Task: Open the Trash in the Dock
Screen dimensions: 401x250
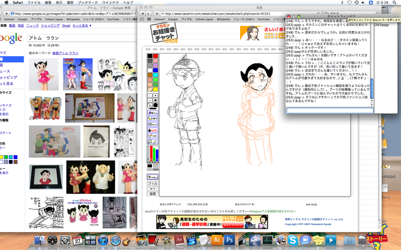Action: click(x=362, y=240)
